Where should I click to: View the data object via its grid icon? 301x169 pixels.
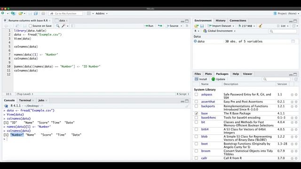[x=293, y=41]
